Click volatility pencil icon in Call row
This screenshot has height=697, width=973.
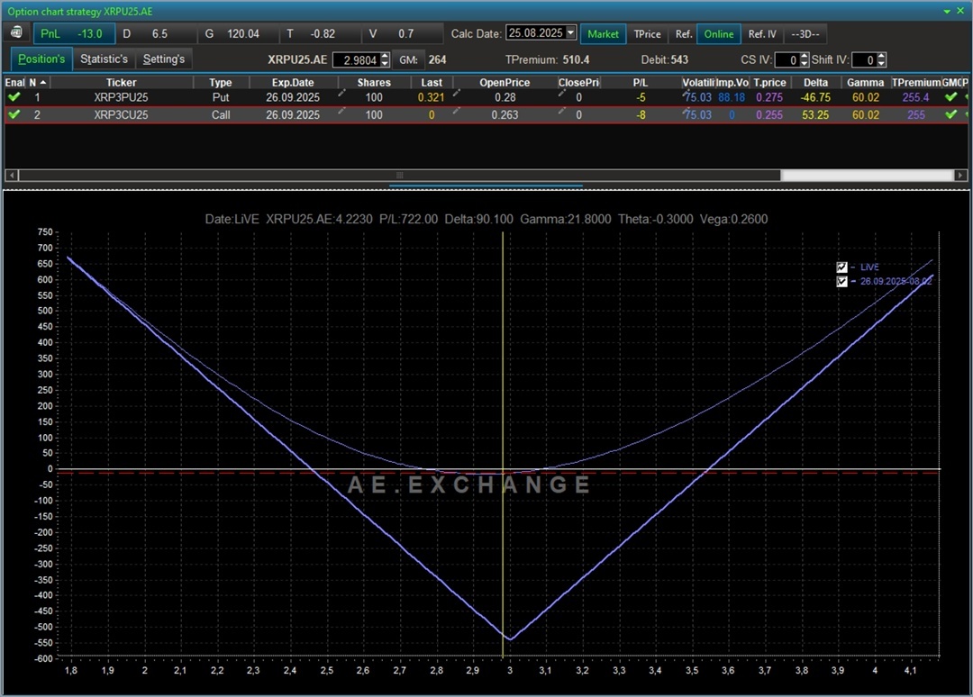pos(686,112)
